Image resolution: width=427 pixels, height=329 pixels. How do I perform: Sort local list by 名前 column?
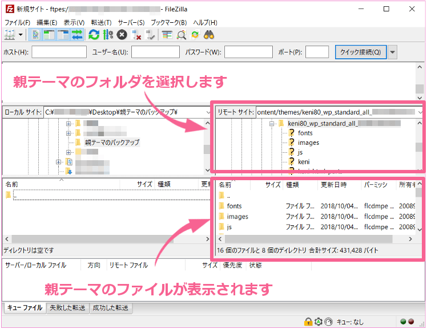pyautogui.click(x=61, y=184)
